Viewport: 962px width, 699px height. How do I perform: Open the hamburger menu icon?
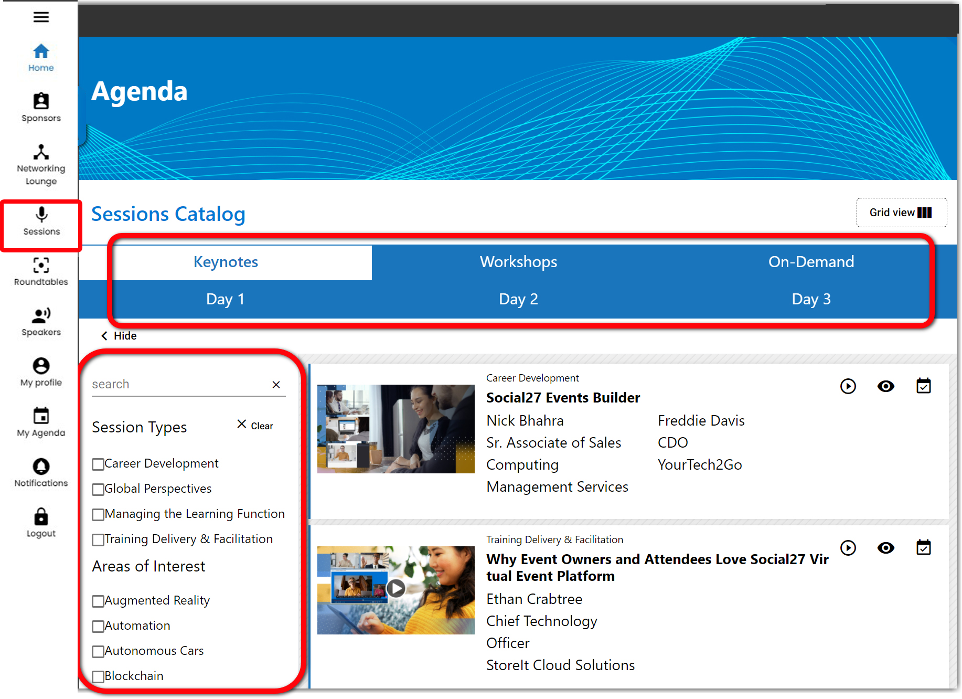[x=41, y=17]
